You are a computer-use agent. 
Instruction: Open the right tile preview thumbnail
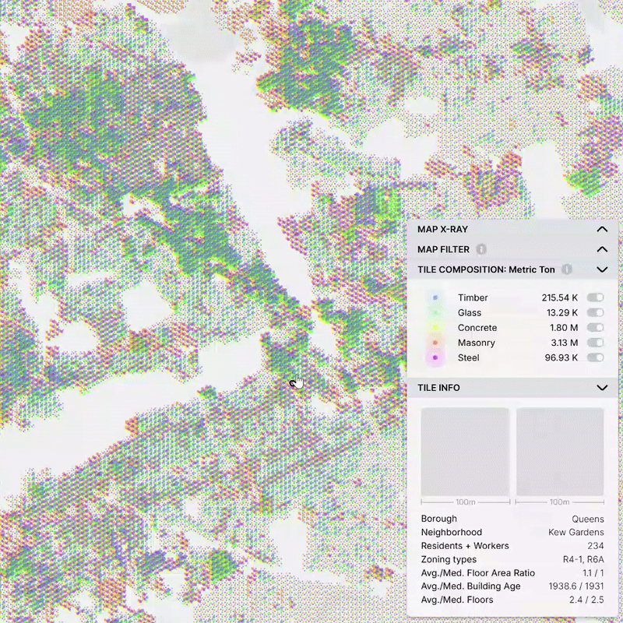pyautogui.click(x=560, y=452)
